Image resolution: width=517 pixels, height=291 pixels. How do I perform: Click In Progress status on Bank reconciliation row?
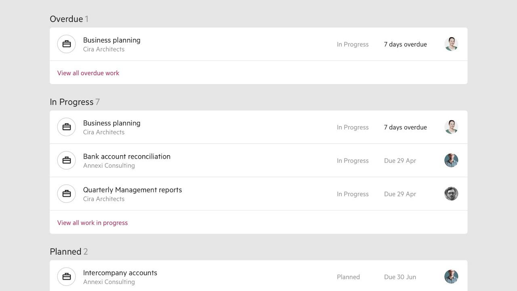click(353, 161)
